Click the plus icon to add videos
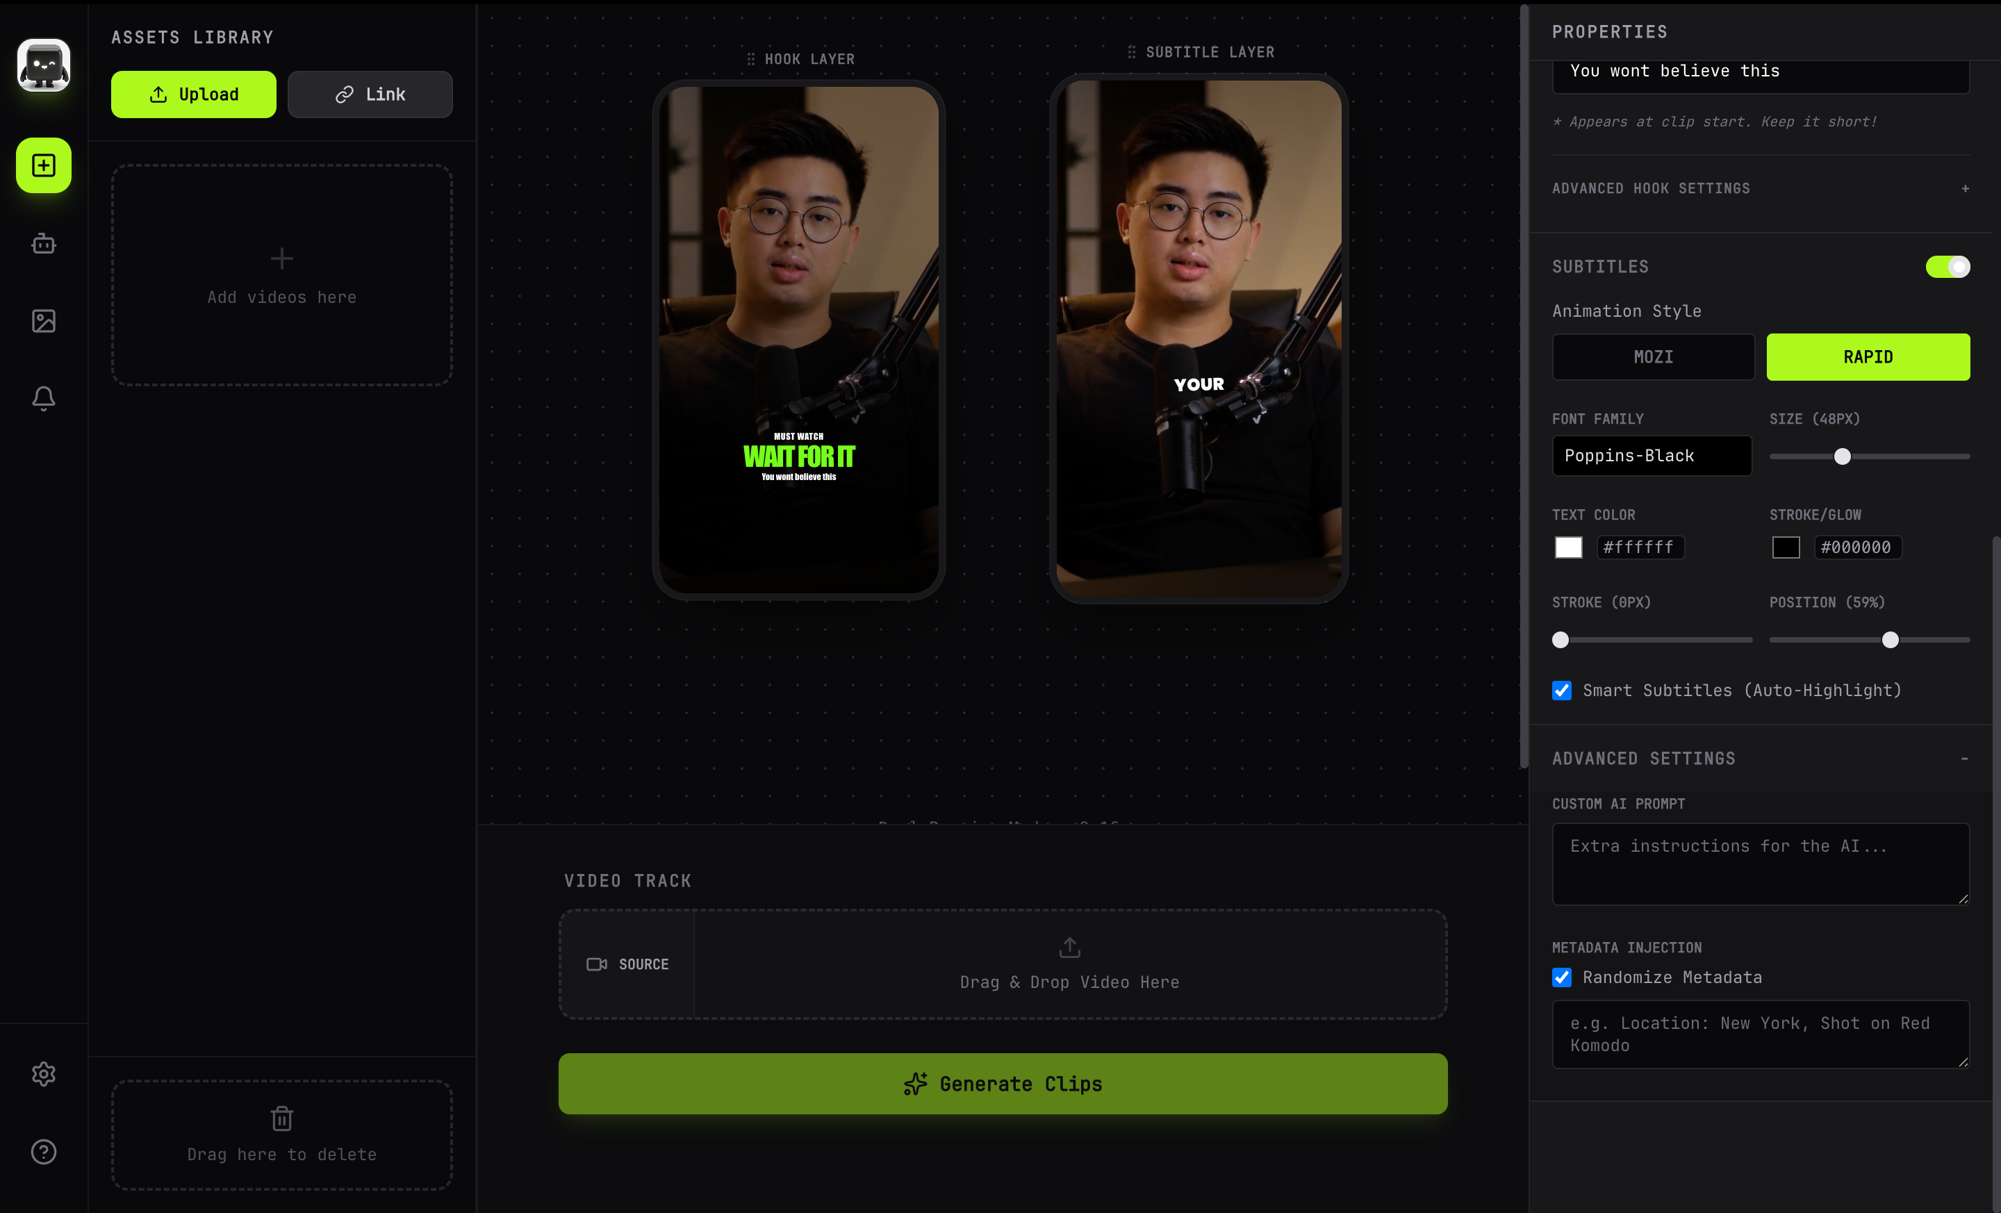 point(282,259)
